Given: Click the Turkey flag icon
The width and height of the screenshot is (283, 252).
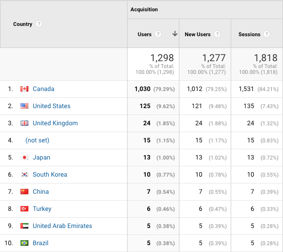Looking at the screenshot, I should pyautogui.click(x=24, y=209).
